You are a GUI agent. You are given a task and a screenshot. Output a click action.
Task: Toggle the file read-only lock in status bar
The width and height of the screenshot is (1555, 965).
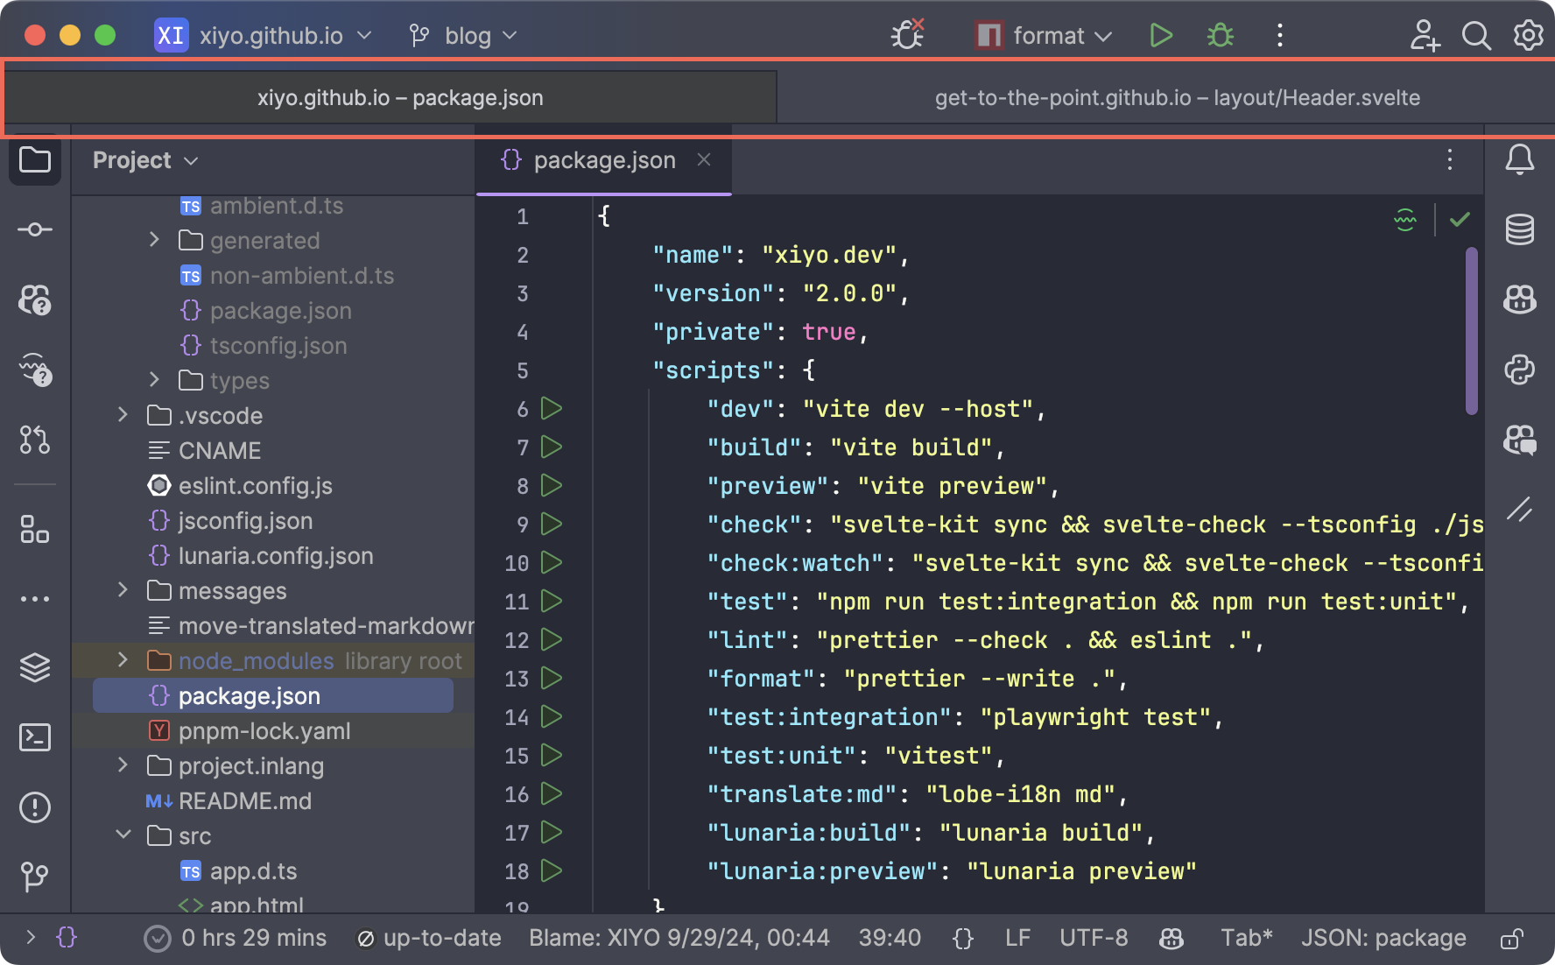point(1514,938)
